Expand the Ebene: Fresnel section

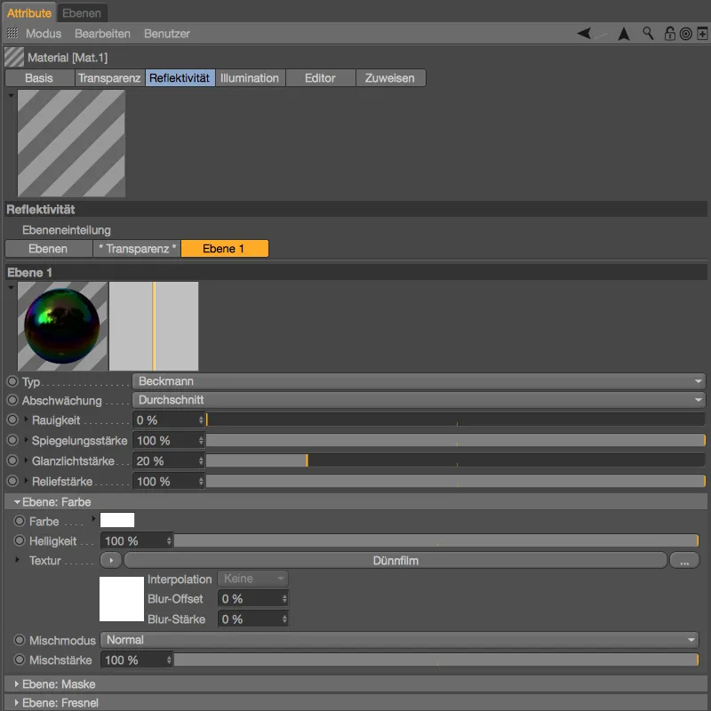point(17,703)
